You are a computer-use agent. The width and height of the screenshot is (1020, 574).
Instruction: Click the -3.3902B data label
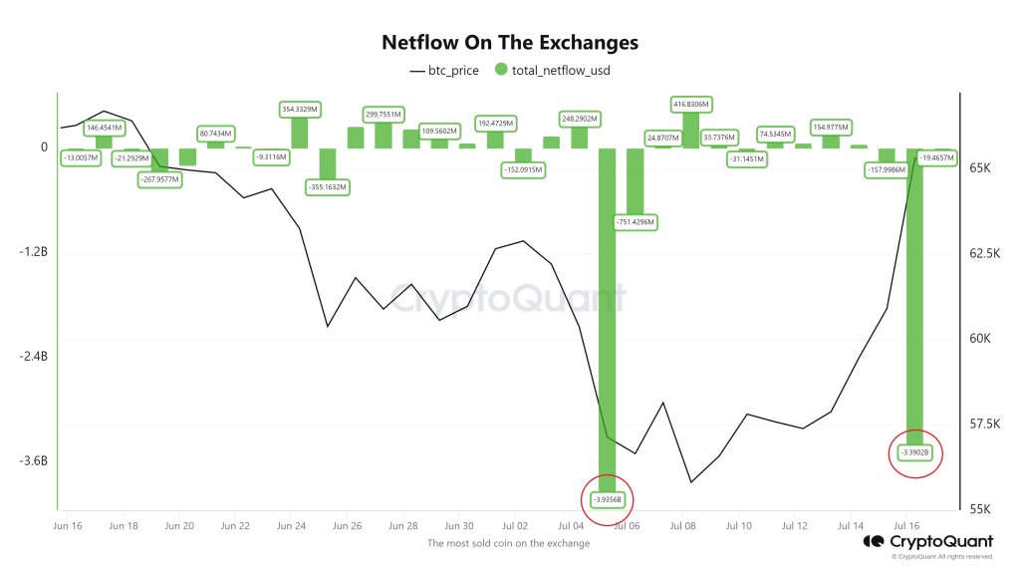(914, 452)
